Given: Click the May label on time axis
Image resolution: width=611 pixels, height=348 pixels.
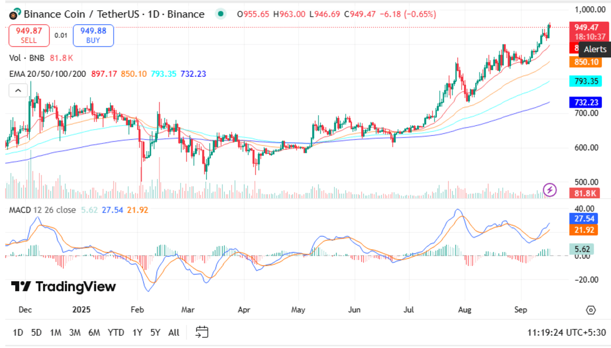Looking at the screenshot, I should click(x=298, y=310).
